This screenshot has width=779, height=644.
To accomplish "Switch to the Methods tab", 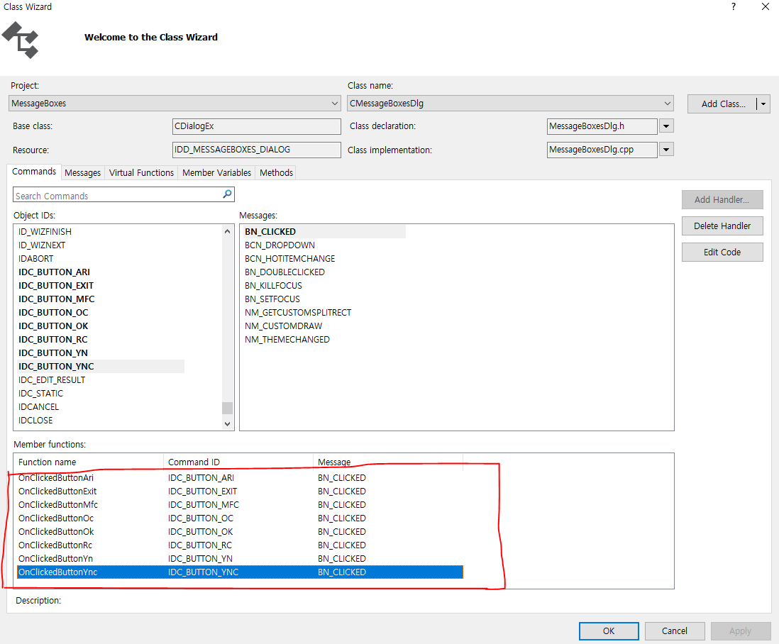I will pos(276,173).
